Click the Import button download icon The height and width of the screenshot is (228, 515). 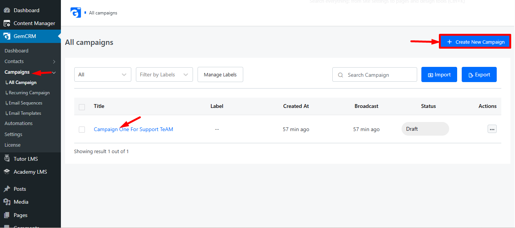point(430,75)
